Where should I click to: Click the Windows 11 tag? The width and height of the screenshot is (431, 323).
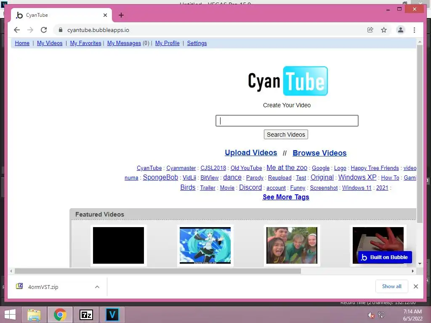(357, 188)
